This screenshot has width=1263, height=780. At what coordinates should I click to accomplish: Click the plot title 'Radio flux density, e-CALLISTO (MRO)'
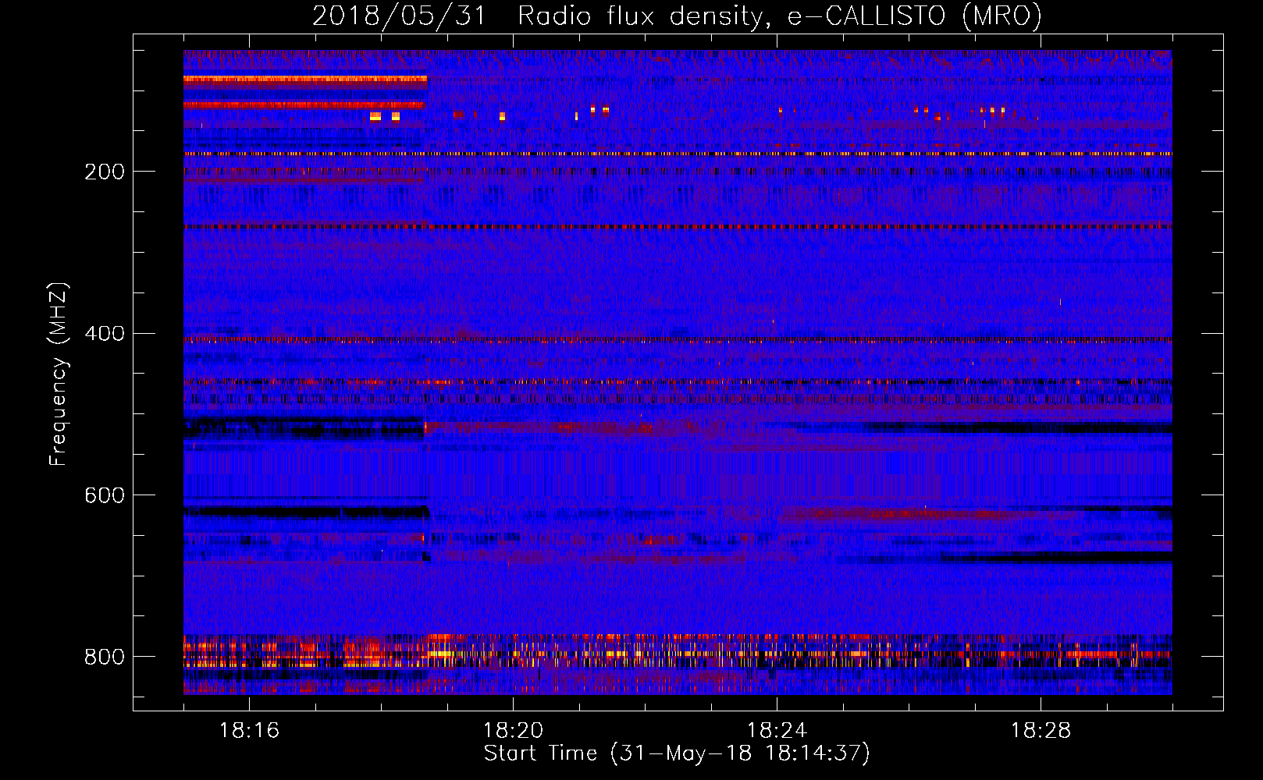(x=780, y=16)
